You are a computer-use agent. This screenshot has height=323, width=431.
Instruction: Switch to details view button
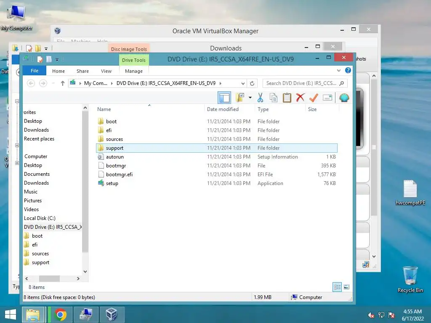337,287
